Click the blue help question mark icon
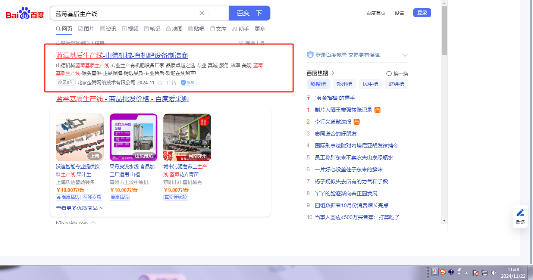 tap(451, 272)
